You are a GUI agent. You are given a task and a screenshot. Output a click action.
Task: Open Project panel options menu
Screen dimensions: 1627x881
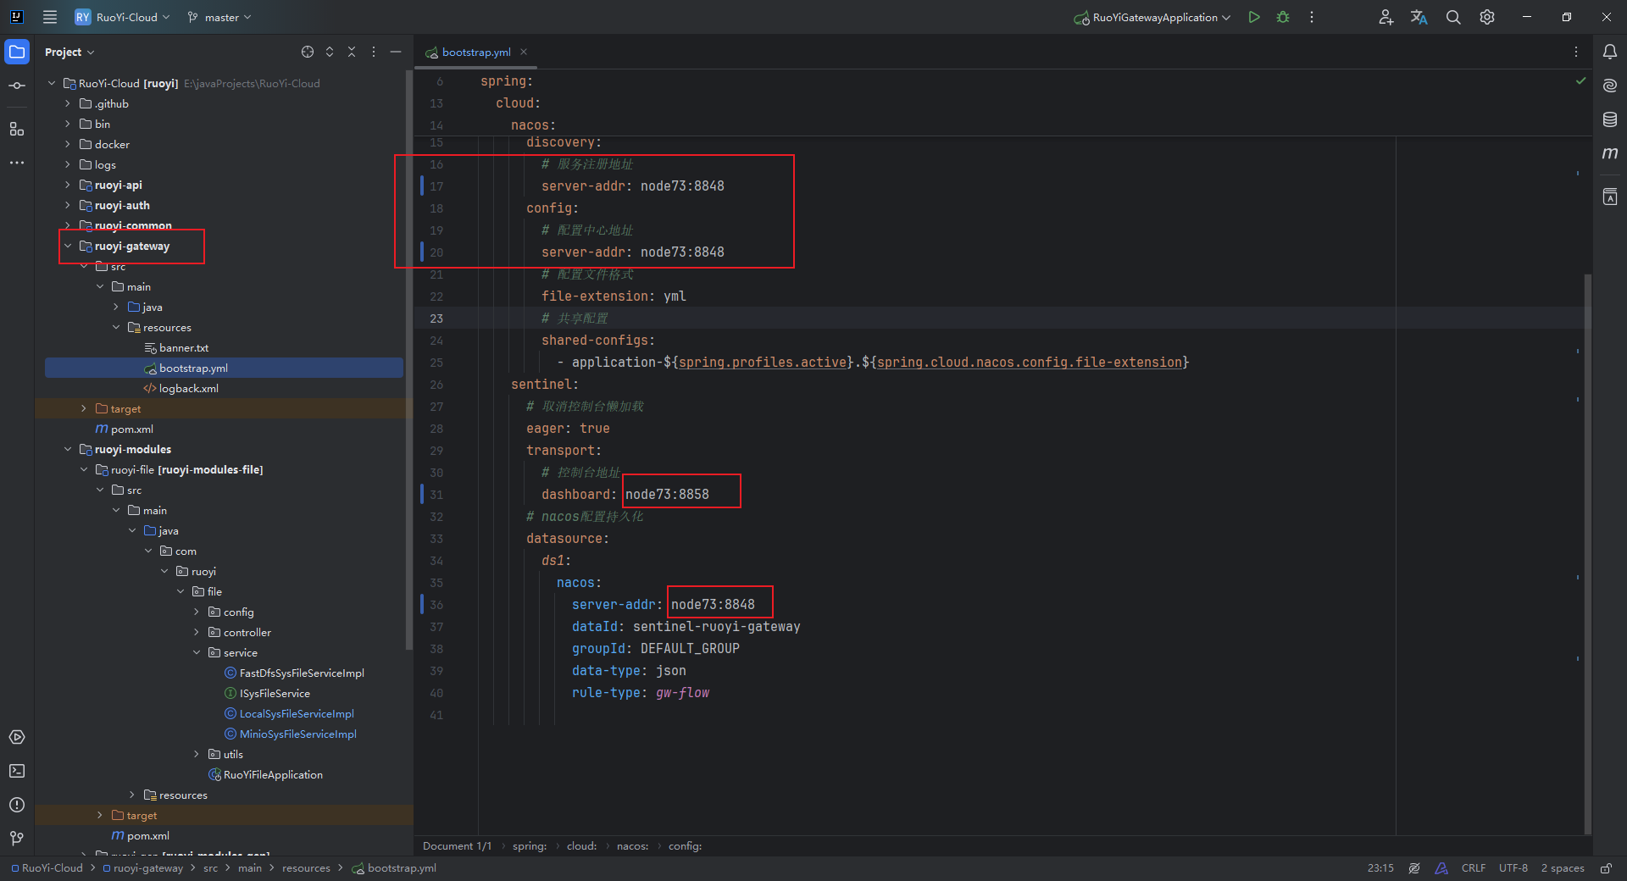[x=374, y=52]
